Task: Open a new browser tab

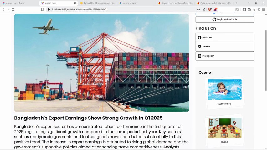Action: [236, 3]
